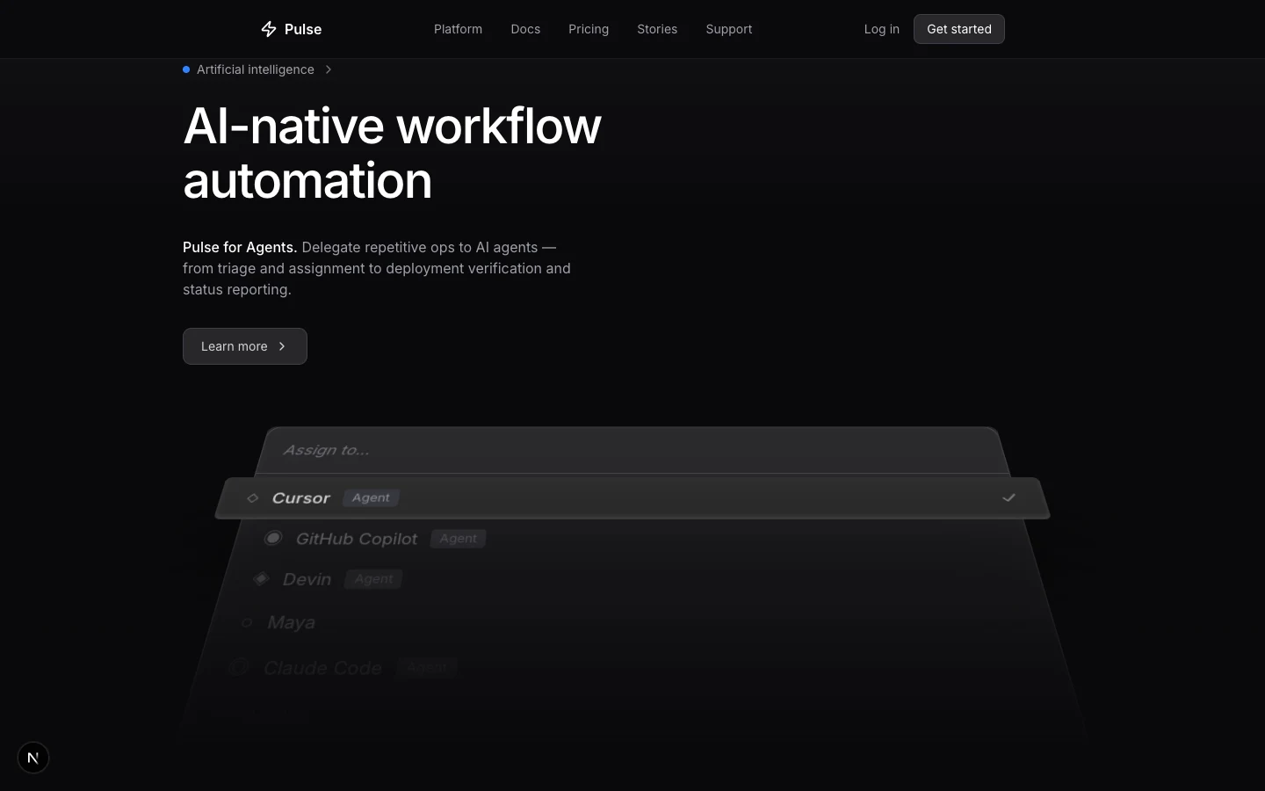Open the Artificial intelligence category link

coord(256,69)
